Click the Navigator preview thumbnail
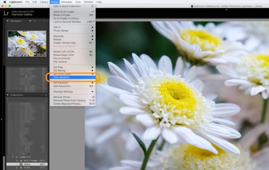 [27, 43]
